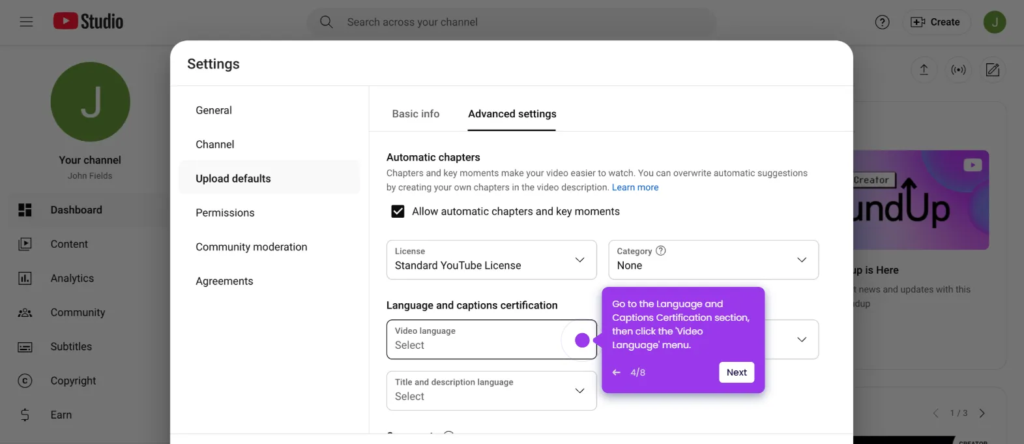Viewport: 1024px width, 444px height.
Task: Open the Category dropdown
Action: pyautogui.click(x=714, y=259)
